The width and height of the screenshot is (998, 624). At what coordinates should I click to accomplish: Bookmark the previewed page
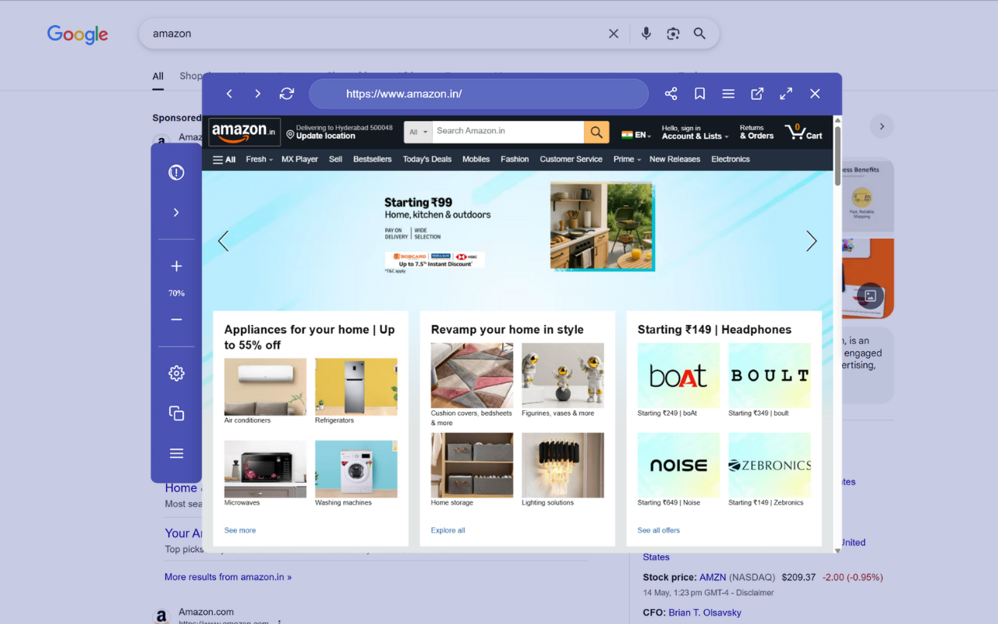pyautogui.click(x=699, y=94)
